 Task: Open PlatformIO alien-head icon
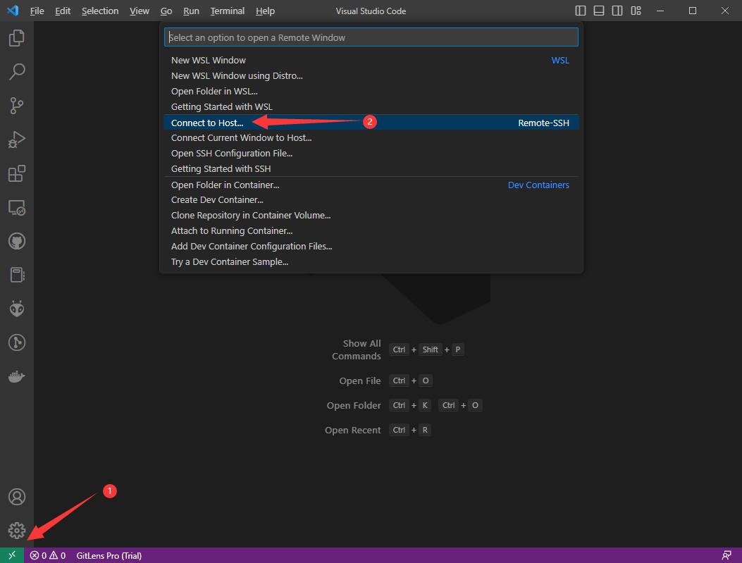17,309
